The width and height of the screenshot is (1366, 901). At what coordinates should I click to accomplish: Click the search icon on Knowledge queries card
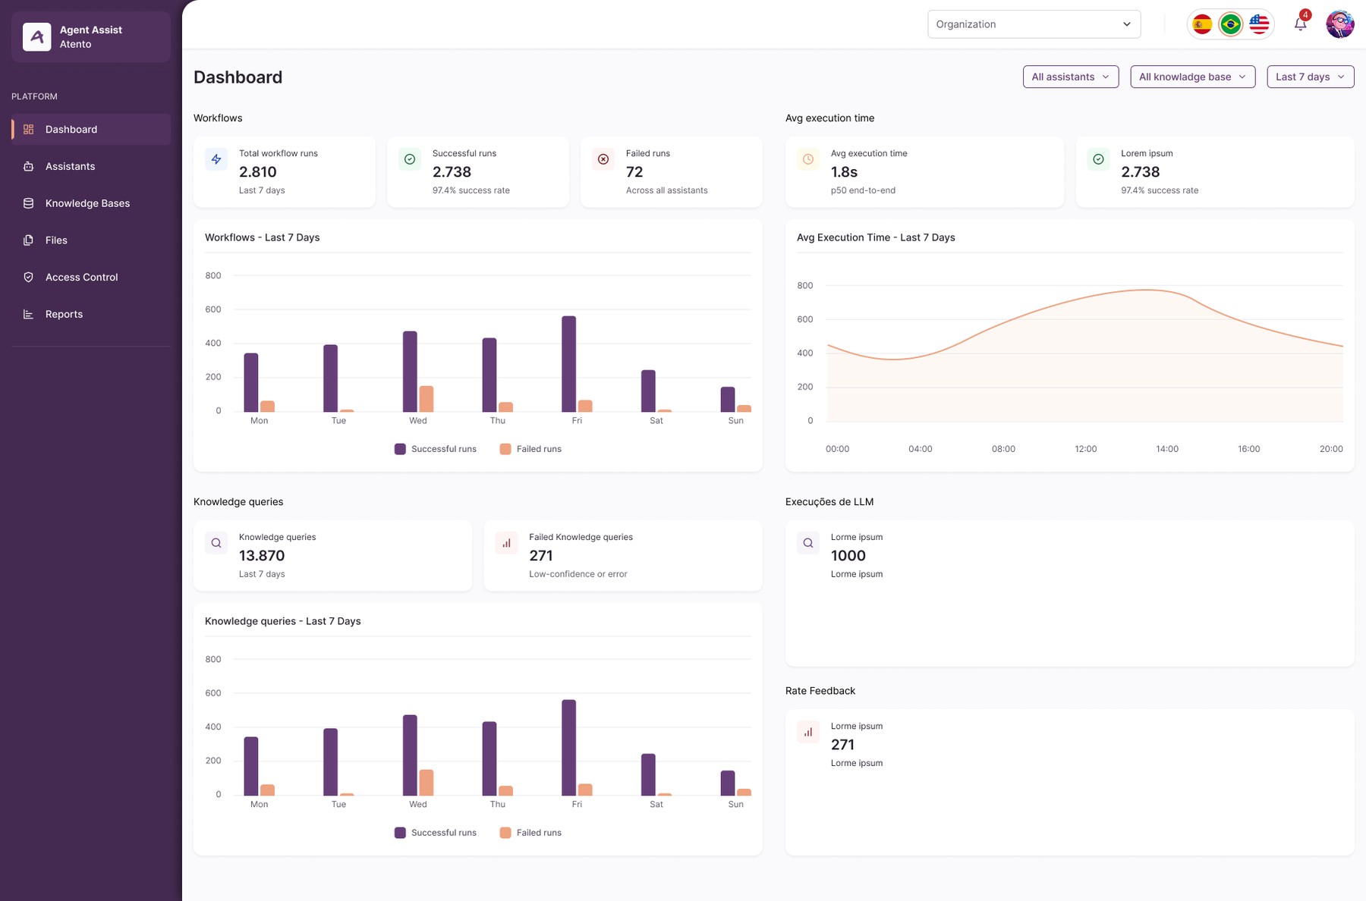click(216, 543)
